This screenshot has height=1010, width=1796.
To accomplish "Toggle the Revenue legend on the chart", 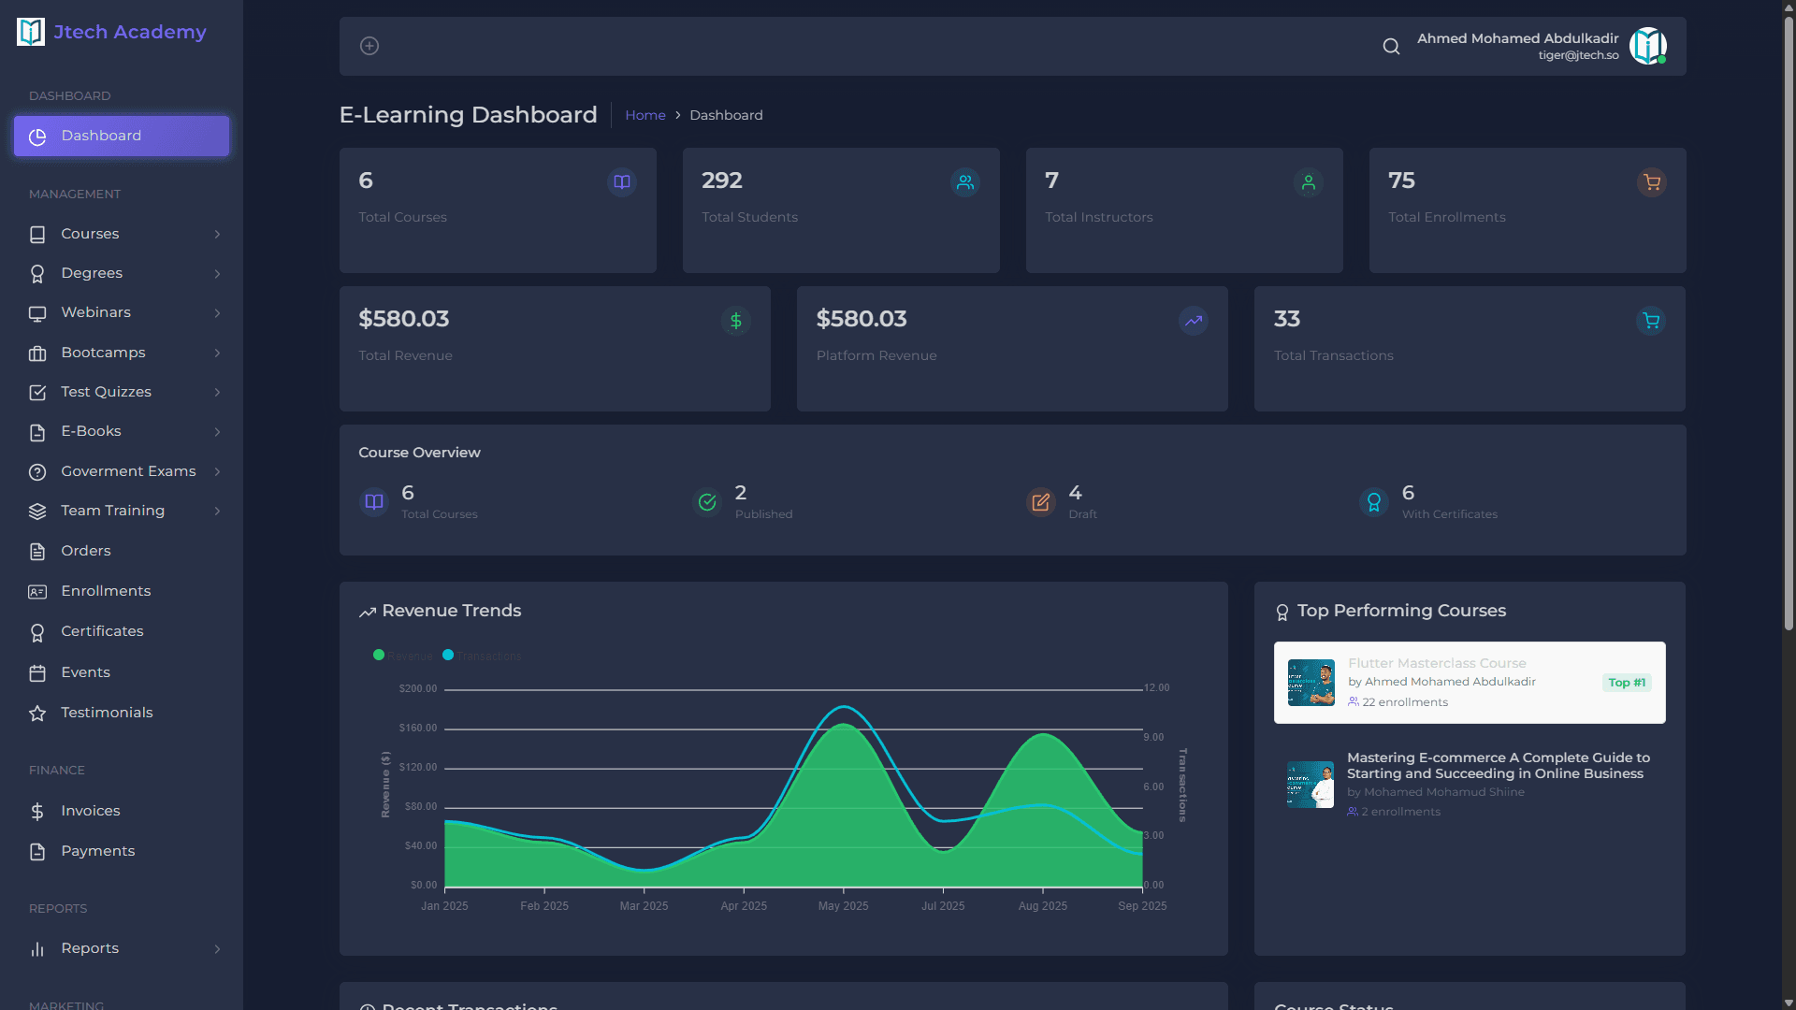I will 402,655.
